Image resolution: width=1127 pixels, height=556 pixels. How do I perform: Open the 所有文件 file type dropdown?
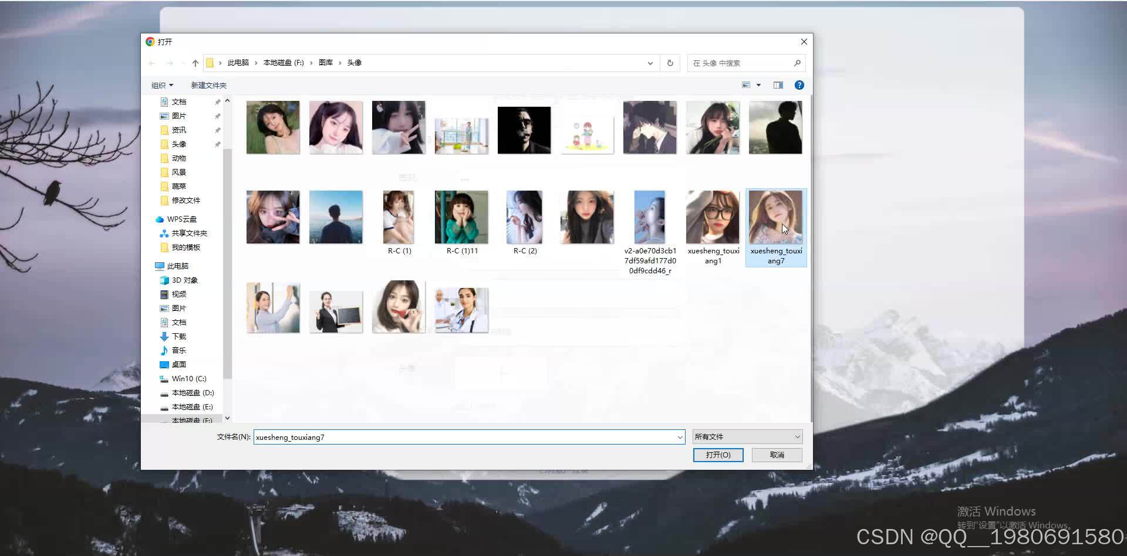(x=747, y=437)
